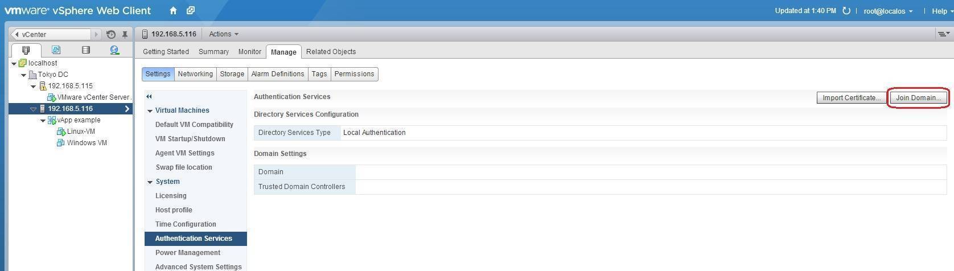Open the Monitor tab
Screen dimensions: 954x271
click(249, 52)
